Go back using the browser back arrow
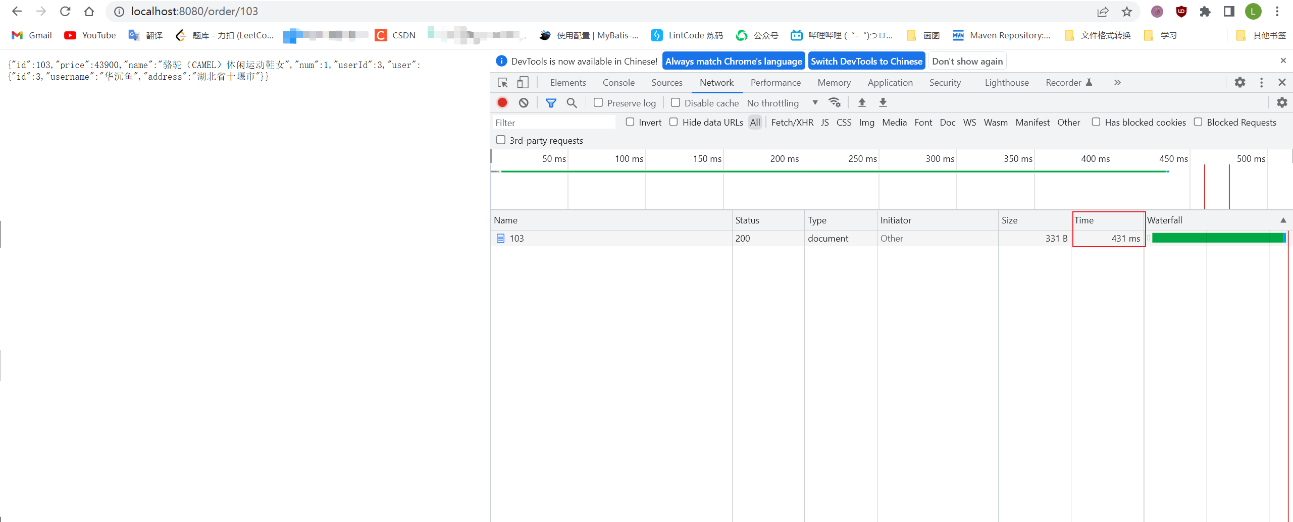Screen dimensions: 1293x522 click(17, 11)
